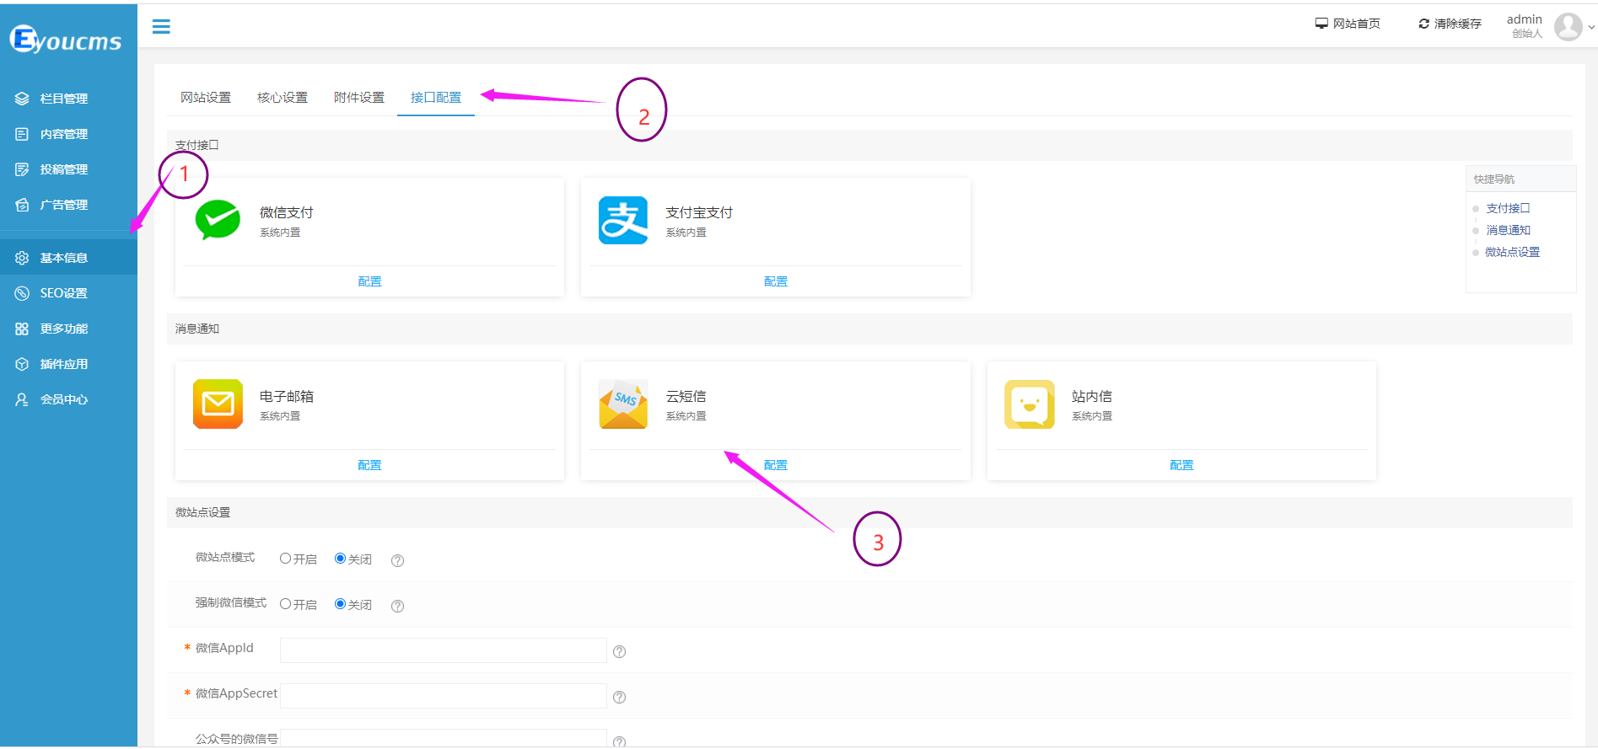Switch to the 核心设置 tab
Image resolution: width=1598 pixels, height=749 pixels.
(282, 98)
